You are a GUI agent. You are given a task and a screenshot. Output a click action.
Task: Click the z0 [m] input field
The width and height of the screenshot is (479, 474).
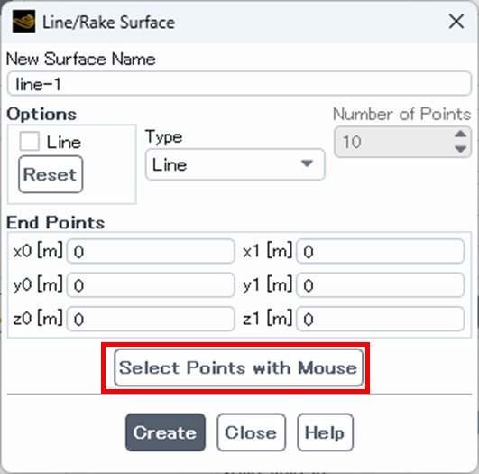(x=151, y=319)
